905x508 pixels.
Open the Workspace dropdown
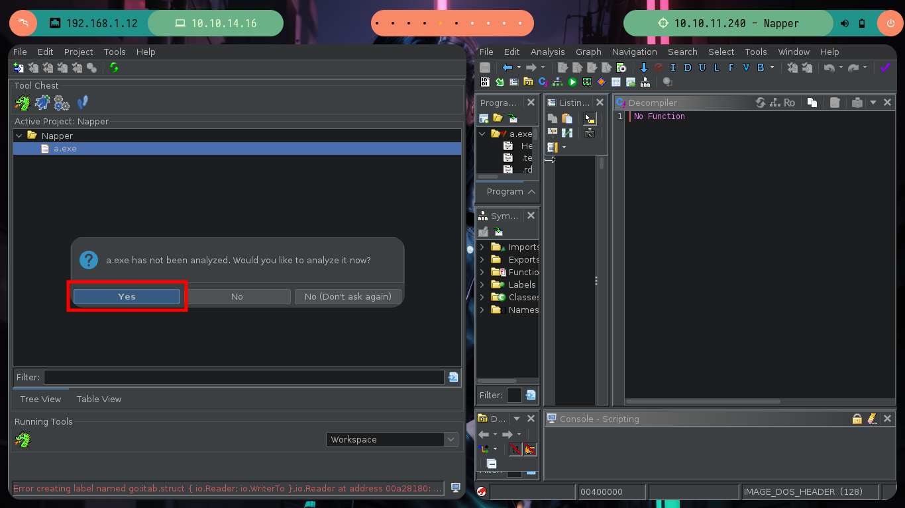[392, 439]
